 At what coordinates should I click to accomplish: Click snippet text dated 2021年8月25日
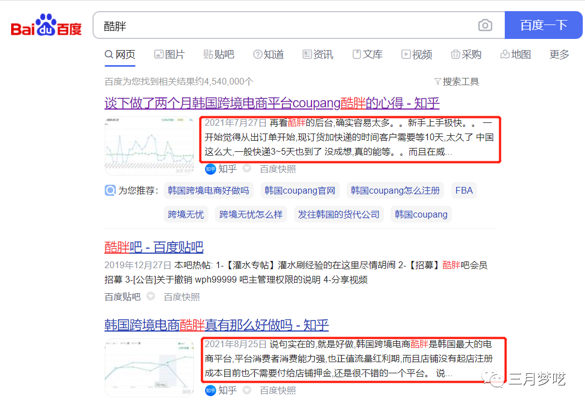tap(349, 358)
